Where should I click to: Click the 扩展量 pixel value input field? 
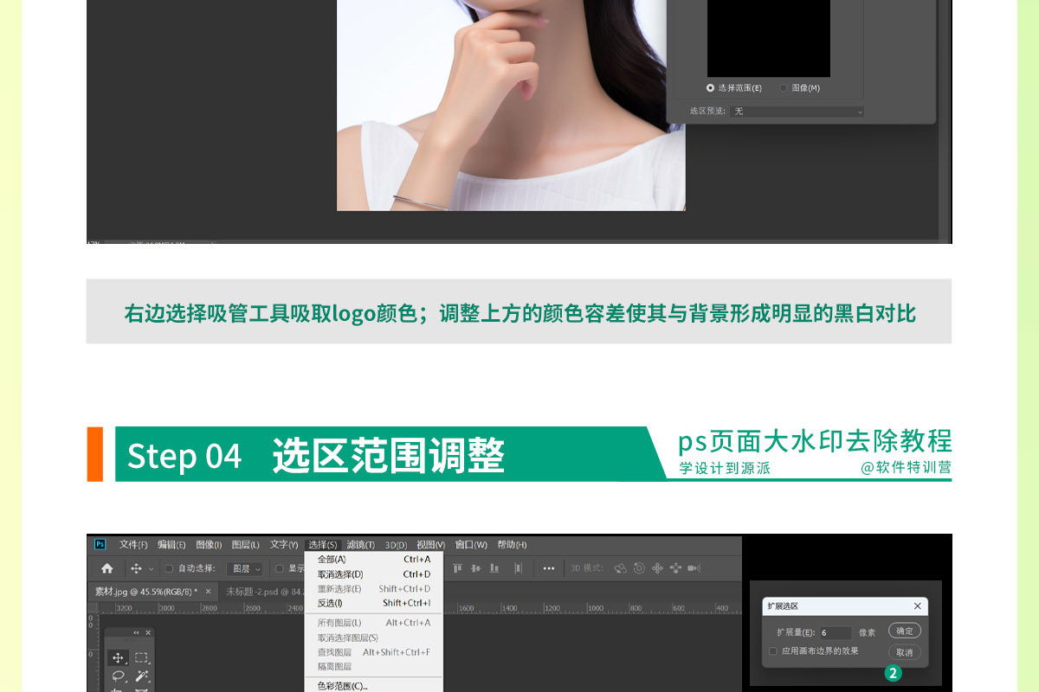click(836, 633)
